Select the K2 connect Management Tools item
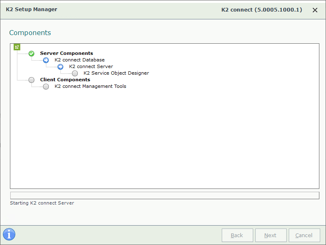This screenshot has width=326, height=245. 91,86
